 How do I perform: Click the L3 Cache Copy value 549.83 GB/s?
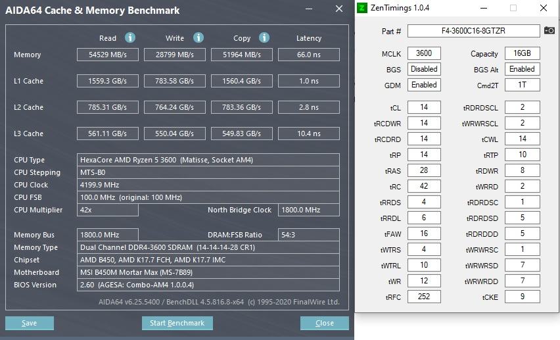click(x=242, y=134)
